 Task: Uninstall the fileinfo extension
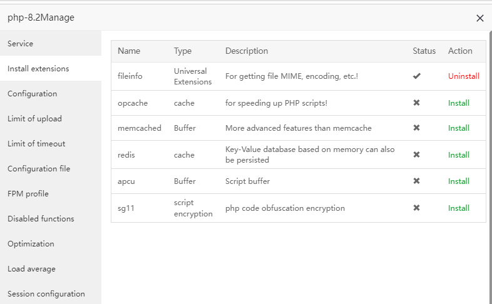pyautogui.click(x=463, y=76)
